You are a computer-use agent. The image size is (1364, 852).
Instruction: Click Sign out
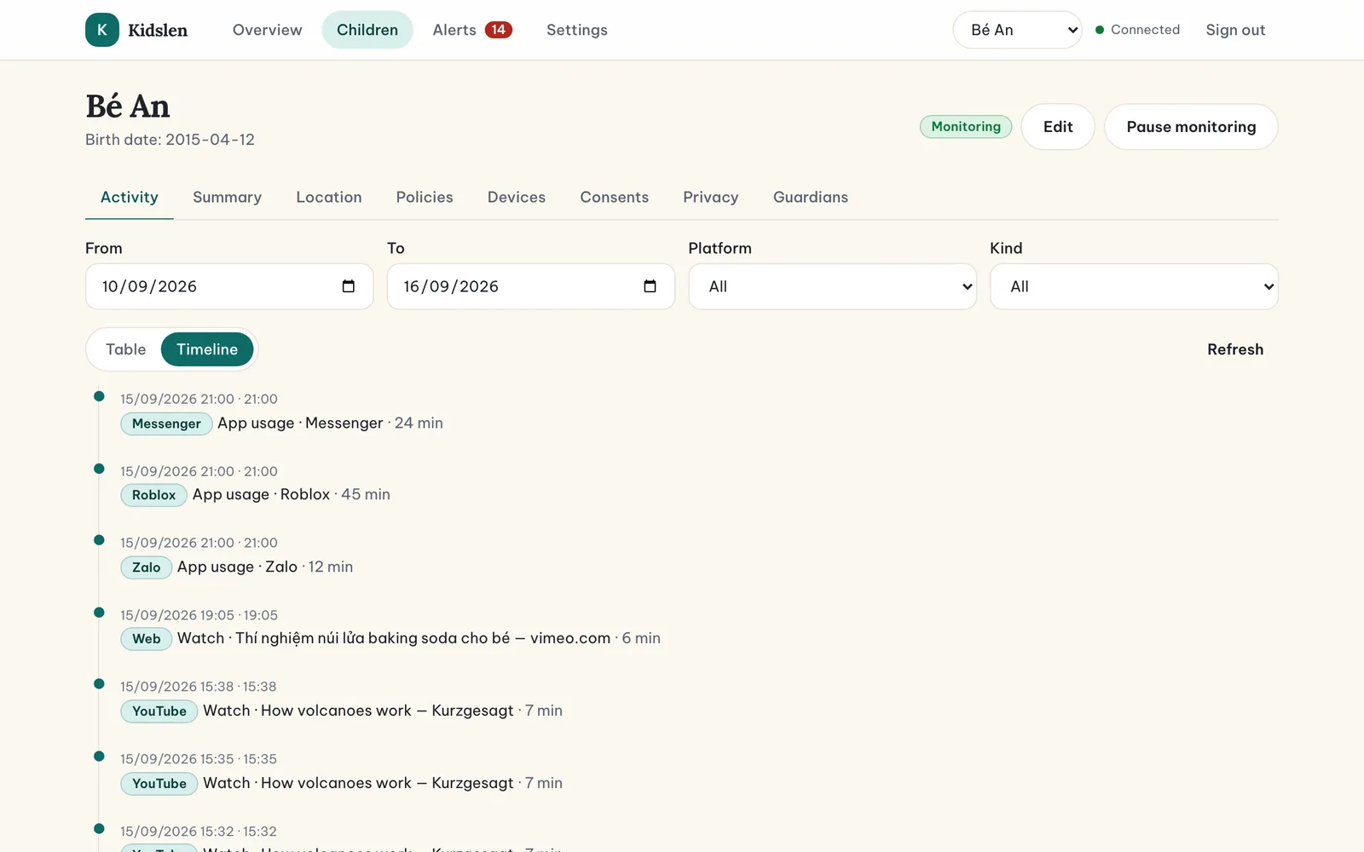click(1235, 30)
